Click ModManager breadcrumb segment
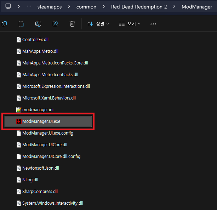 [x=197, y=7]
